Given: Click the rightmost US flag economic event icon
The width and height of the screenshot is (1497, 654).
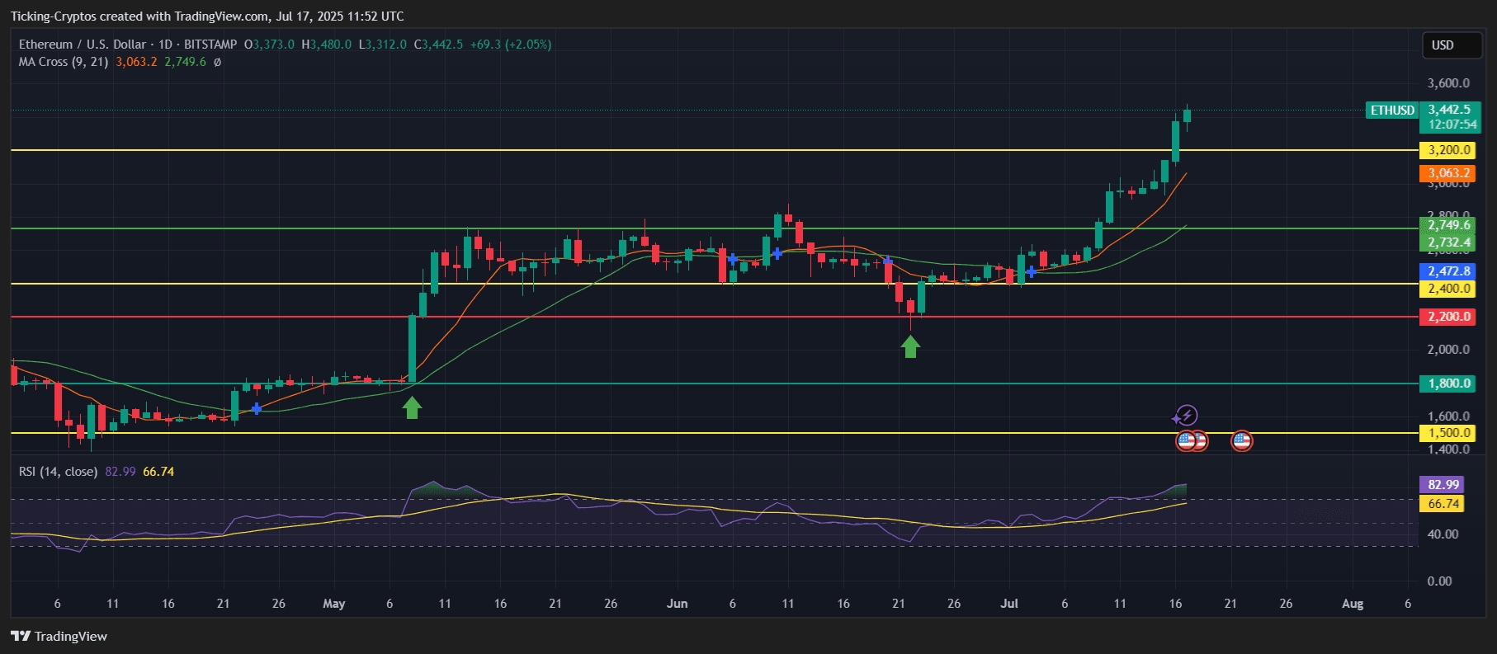Looking at the screenshot, I should 1241,441.
